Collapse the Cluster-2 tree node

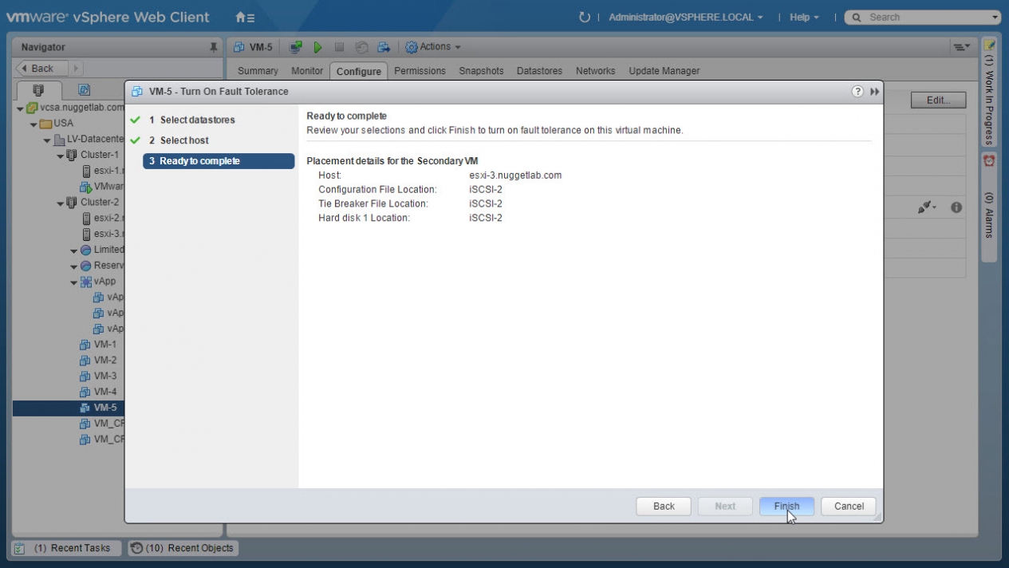61,203
